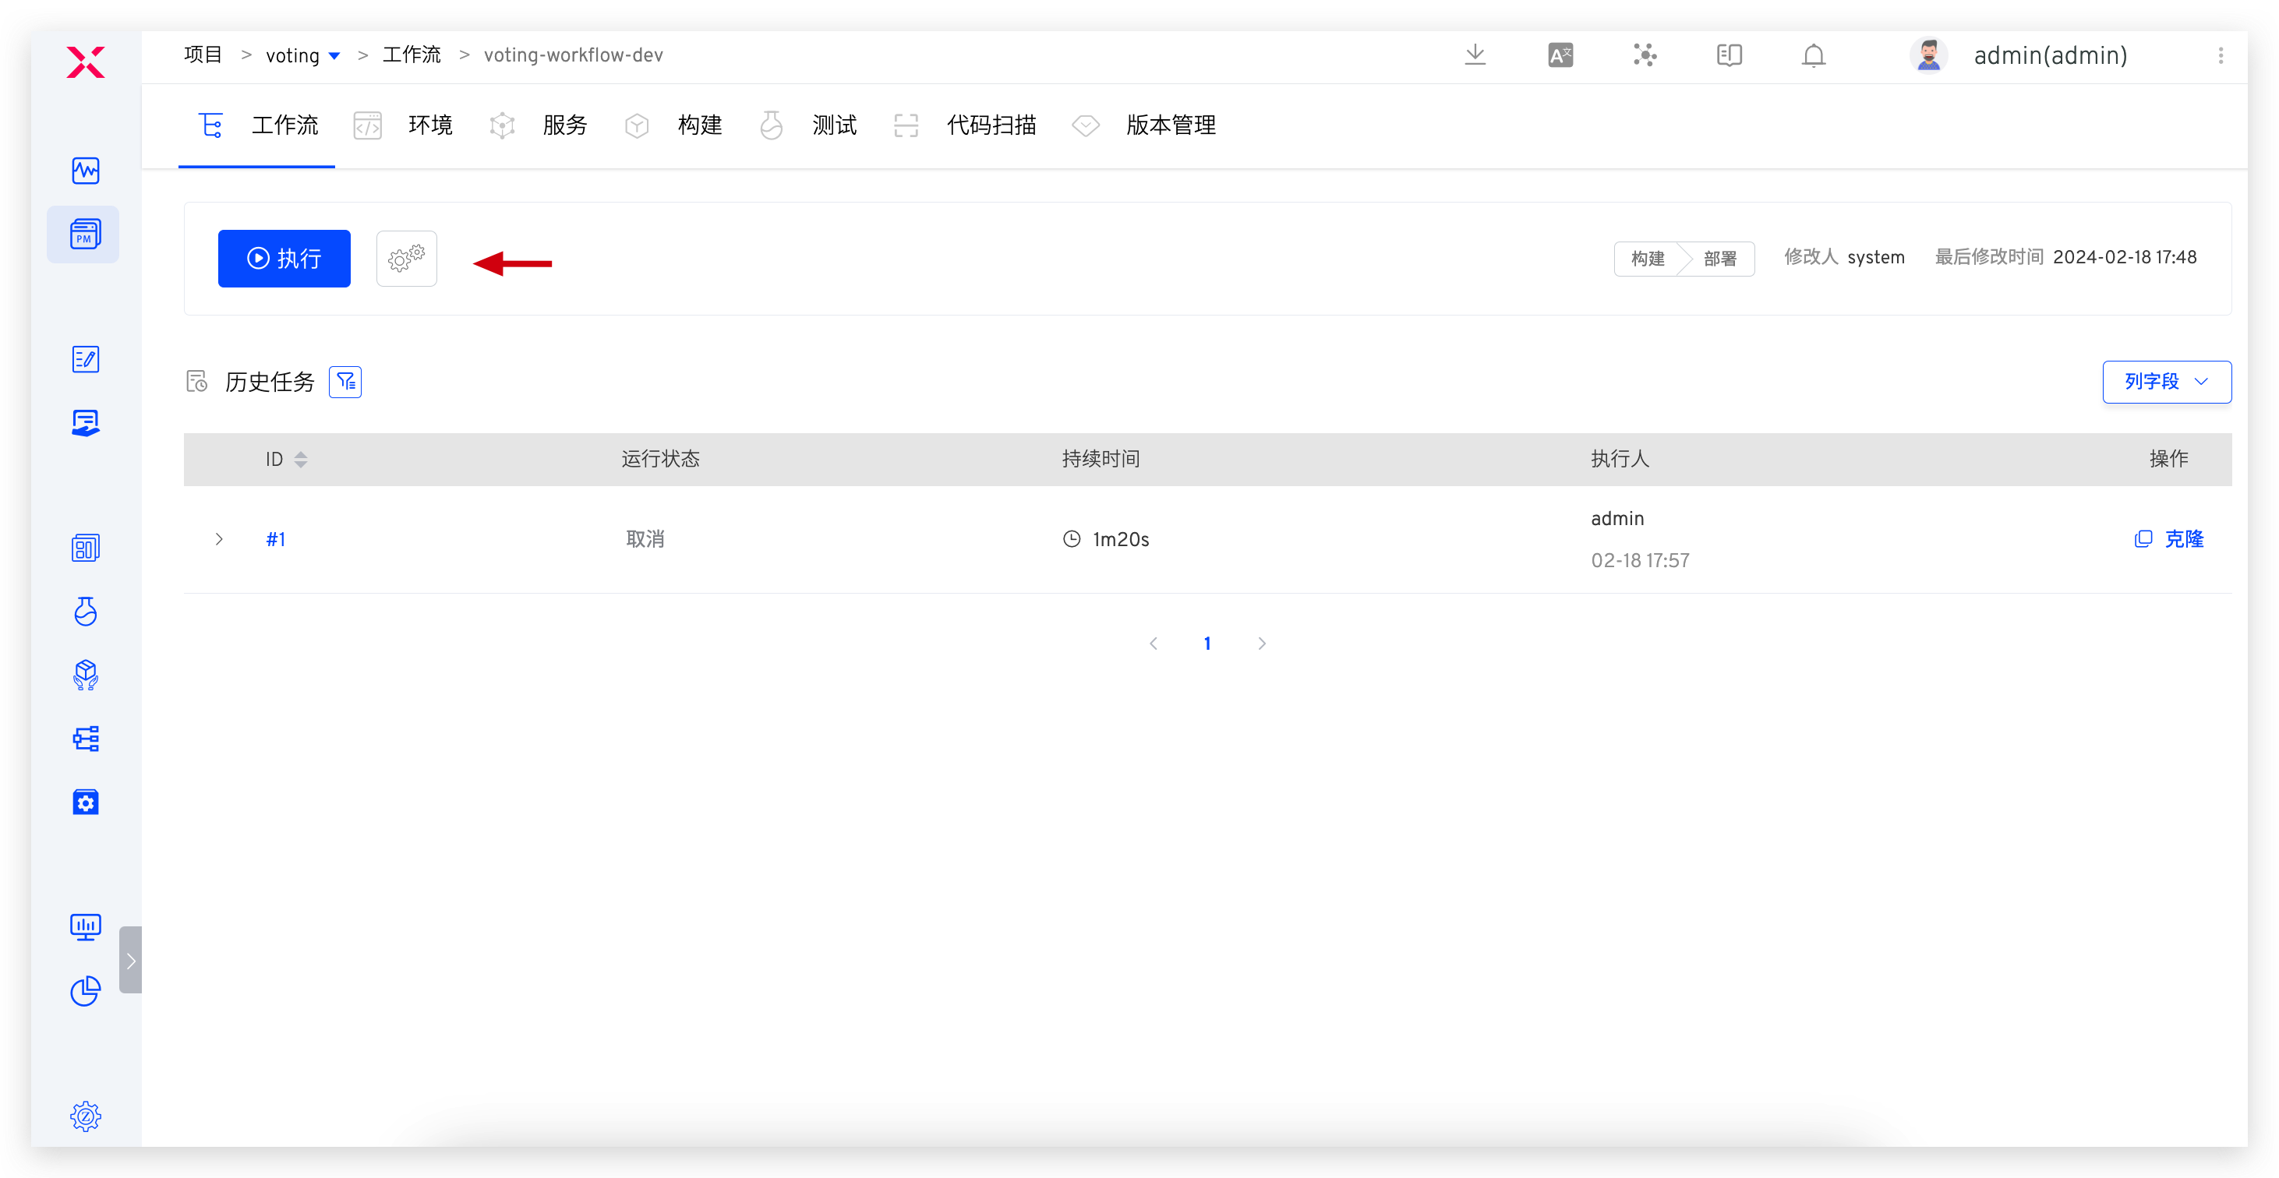The width and height of the screenshot is (2279, 1178).
Task: Open system settings gear in sidebar
Action: tap(85, 1116)
